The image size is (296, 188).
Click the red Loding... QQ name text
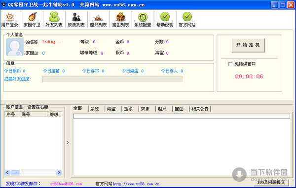click(51, 42)
